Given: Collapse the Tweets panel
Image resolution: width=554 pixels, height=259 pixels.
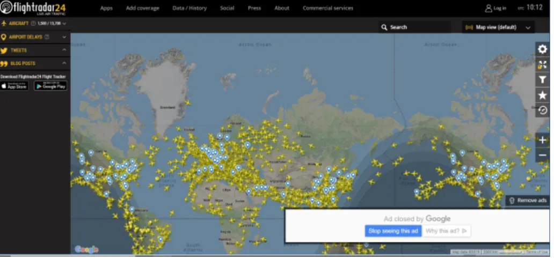Looking at the screenshot, I should (x=64, y=50).
